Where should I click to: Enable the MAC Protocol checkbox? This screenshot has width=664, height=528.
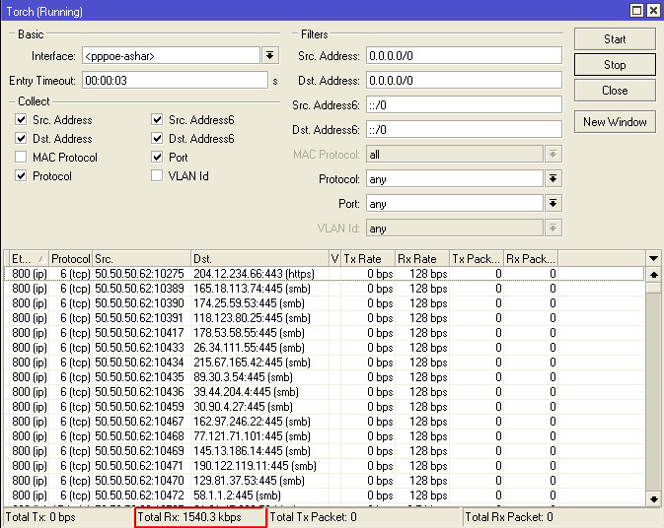click(21, 157)
